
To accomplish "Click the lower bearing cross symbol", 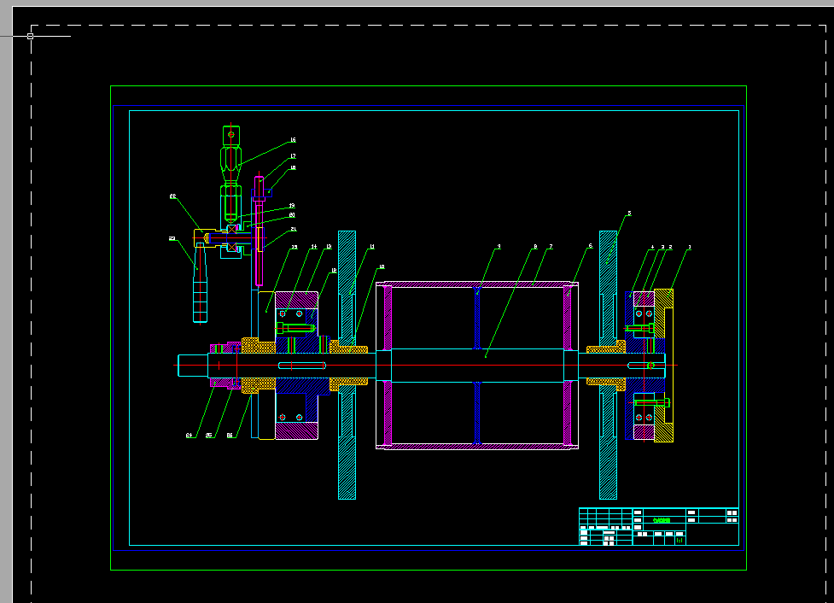I will coord(231,248).
